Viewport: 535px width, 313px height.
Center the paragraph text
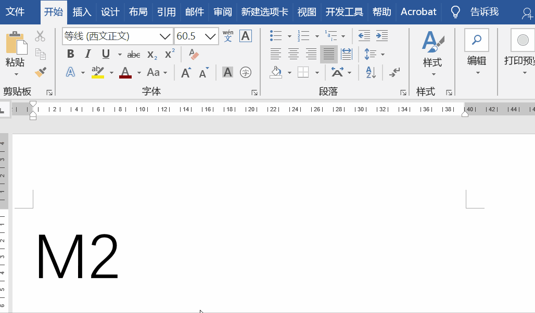pyautogui.click(x=294, y=54)
